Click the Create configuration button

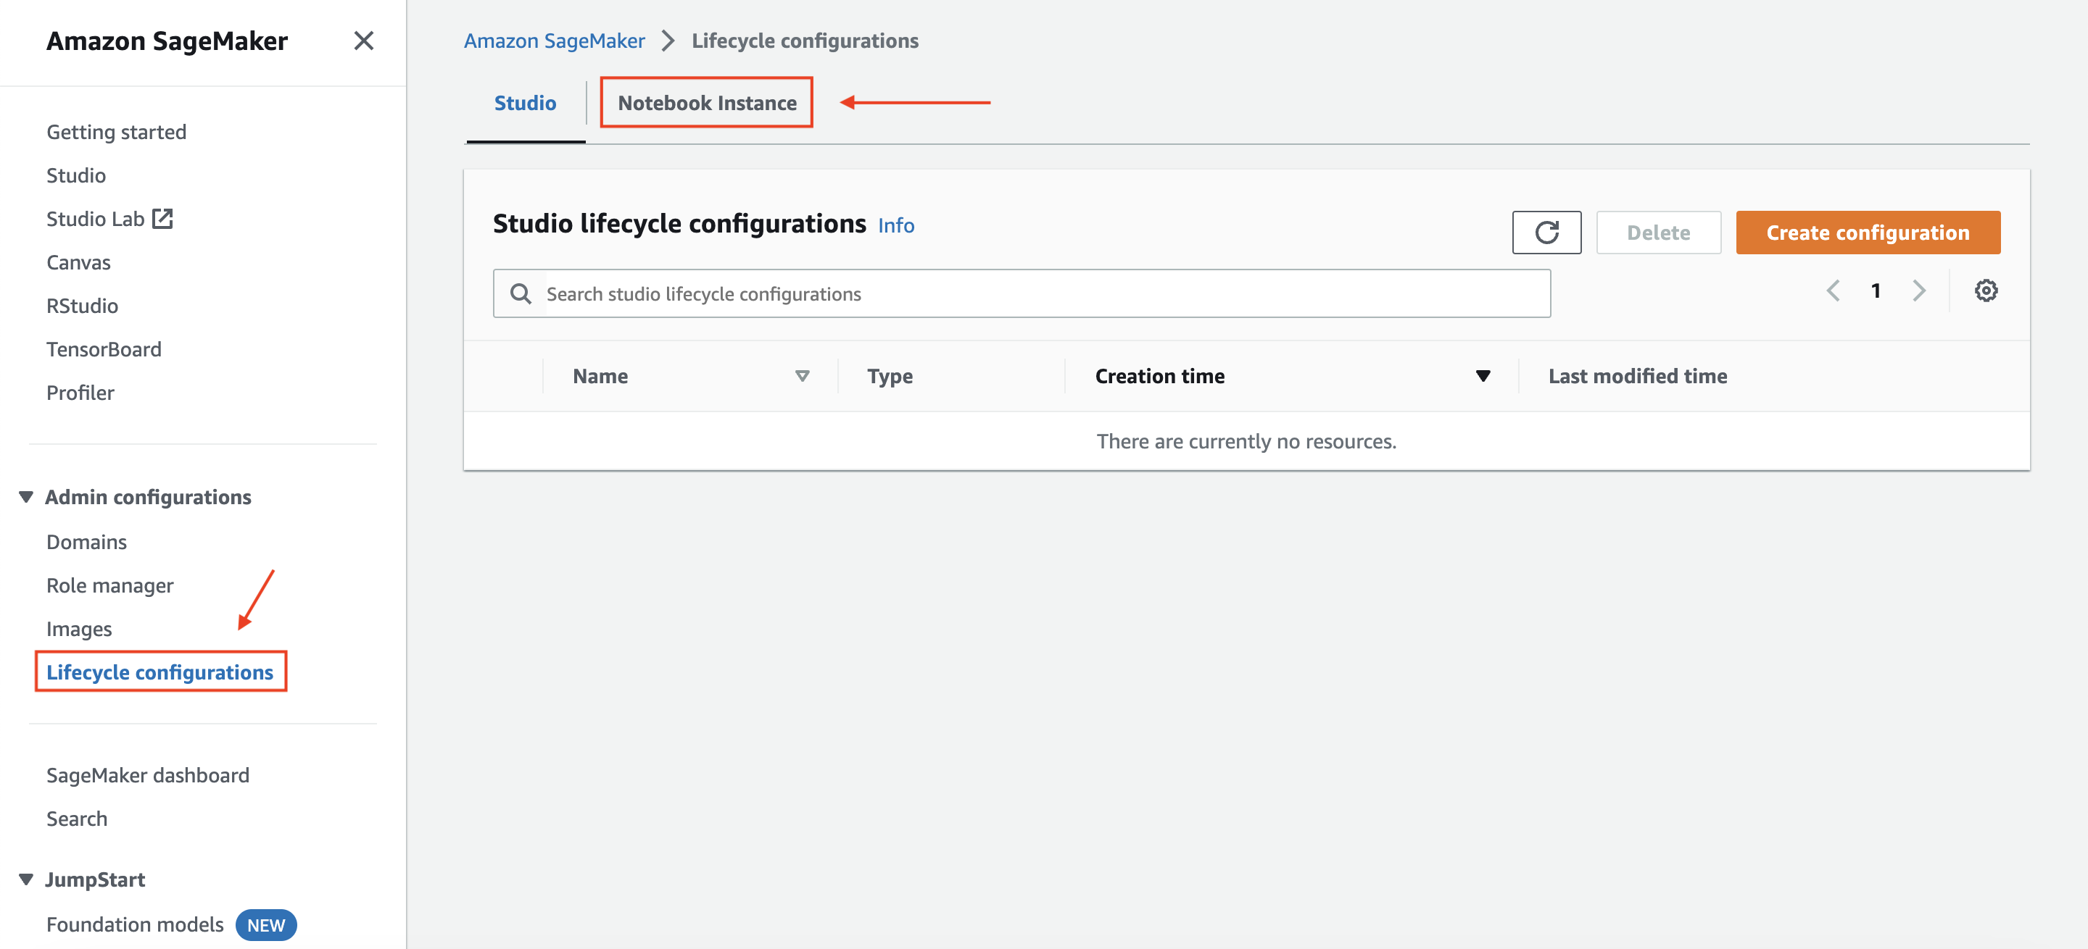(x=1867, y=233)
